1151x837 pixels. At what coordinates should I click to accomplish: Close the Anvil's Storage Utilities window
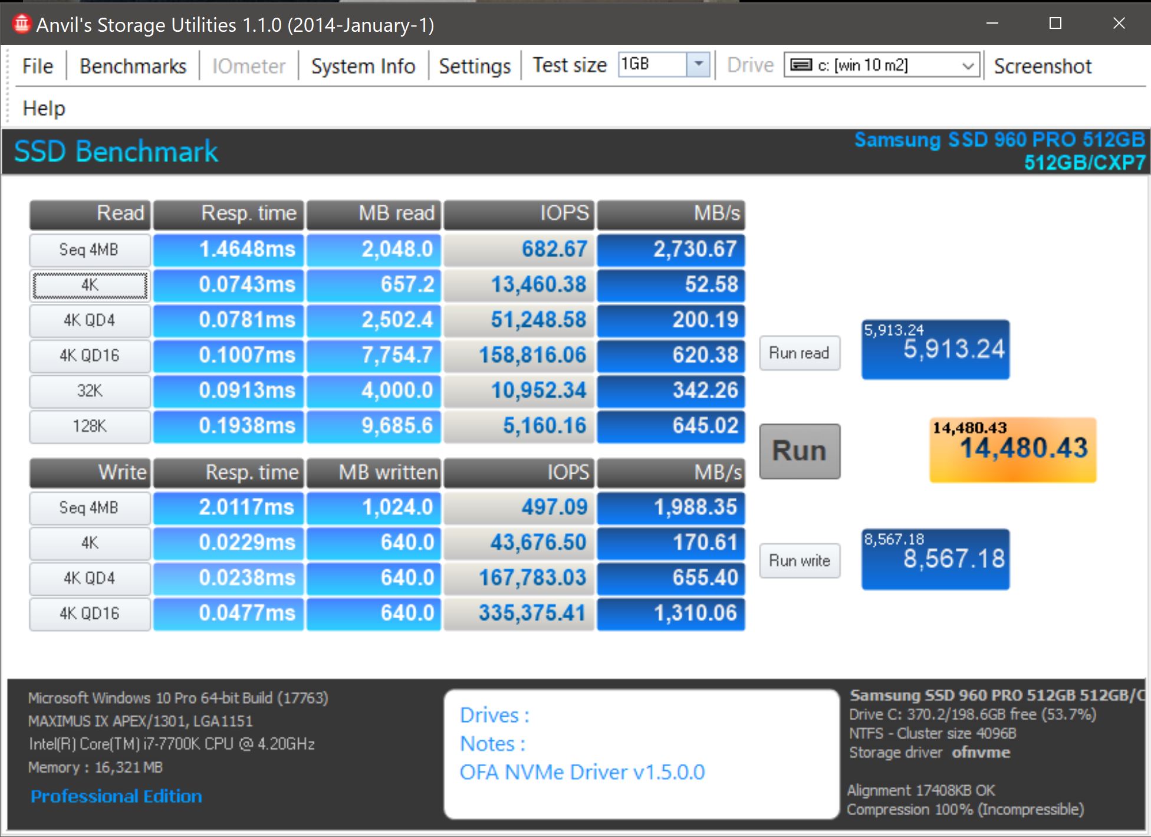[1119, 24]
